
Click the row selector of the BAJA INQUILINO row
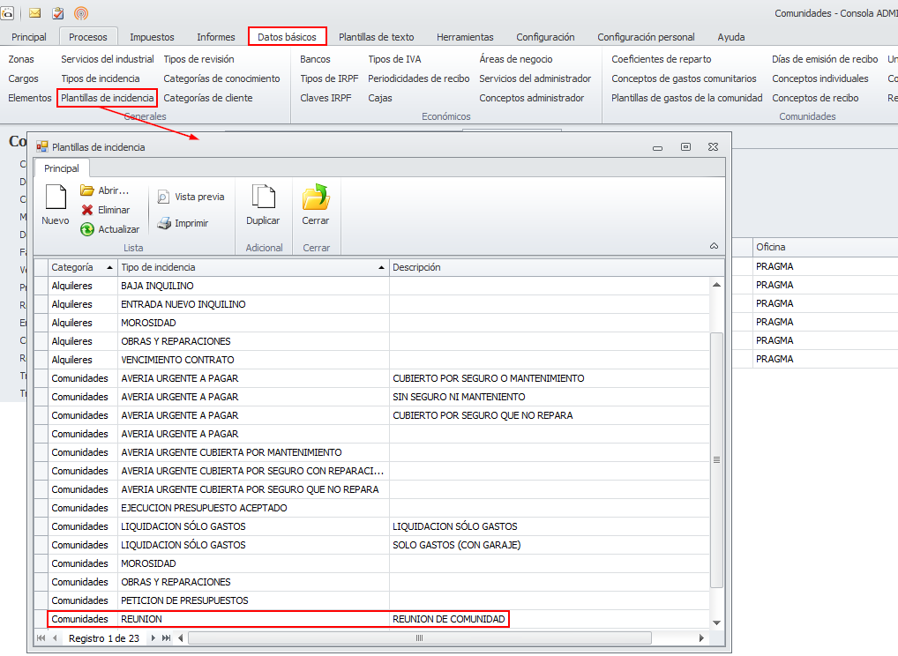[x=41, y=286]
